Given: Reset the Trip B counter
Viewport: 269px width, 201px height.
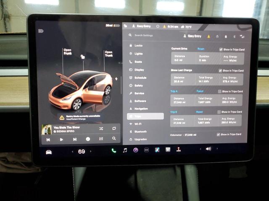Looking at the screenshot, I should [x=199, y=112].
